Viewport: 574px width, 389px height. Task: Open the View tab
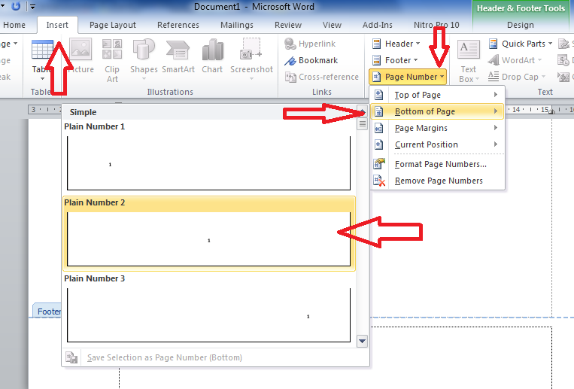[x=332, y=25]
